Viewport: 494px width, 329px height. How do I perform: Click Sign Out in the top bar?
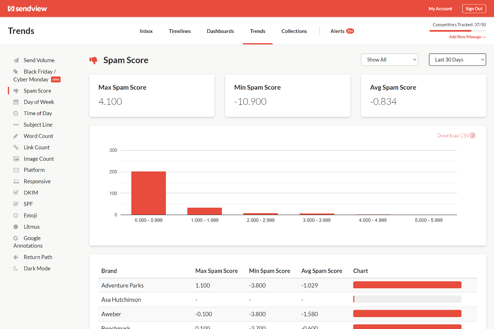[x=474, y=8]
